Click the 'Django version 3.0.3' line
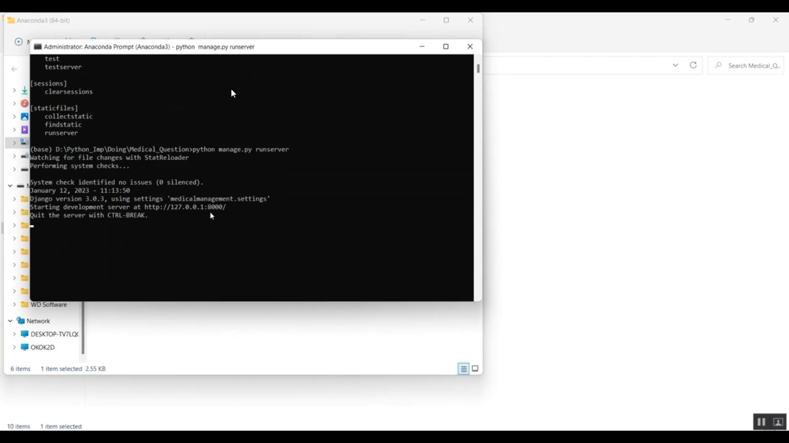The height and width of the screenshot is (443, 789). point(150,199)
